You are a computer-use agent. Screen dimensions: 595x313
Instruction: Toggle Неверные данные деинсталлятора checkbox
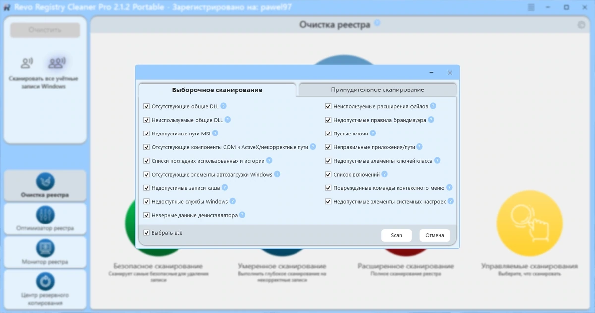point(146,215)
